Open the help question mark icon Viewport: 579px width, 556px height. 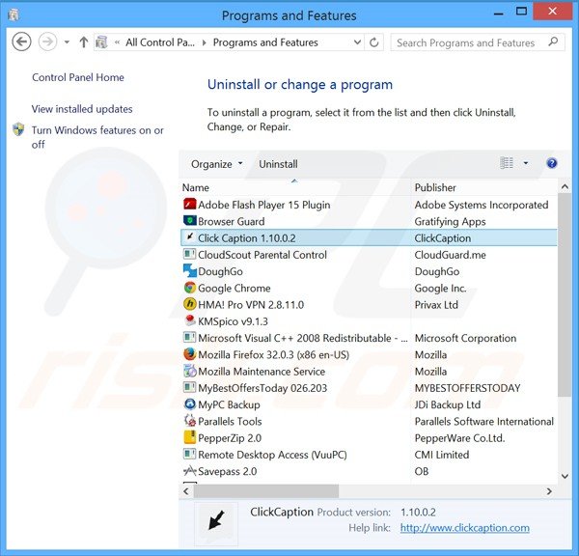pos(552,163)
